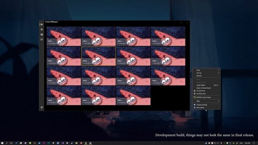258x145 pixels.
Task: Click the ENG language indicator in tray
Action: [241, 143]
